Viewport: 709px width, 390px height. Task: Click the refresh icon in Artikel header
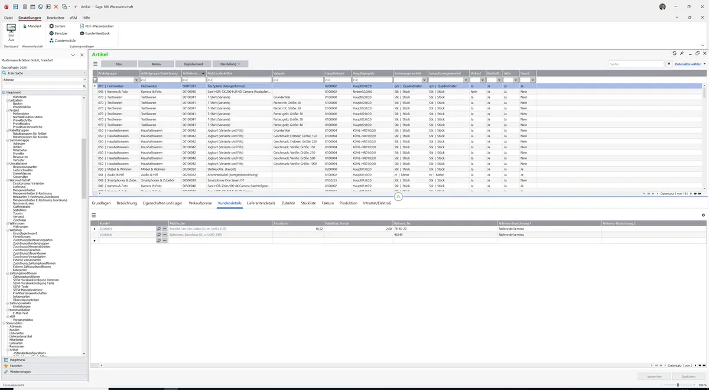[675, 54]
